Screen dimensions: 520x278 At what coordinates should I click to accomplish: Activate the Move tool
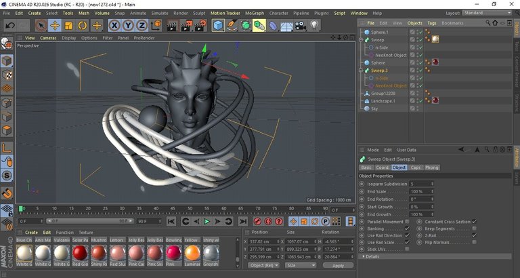(55, 26)
